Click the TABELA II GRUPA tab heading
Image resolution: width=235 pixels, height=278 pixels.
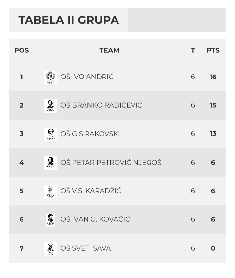[69, 20]
